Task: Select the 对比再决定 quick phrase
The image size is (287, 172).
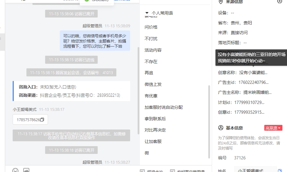Action: pyautogui.click(x=155, y=130)
